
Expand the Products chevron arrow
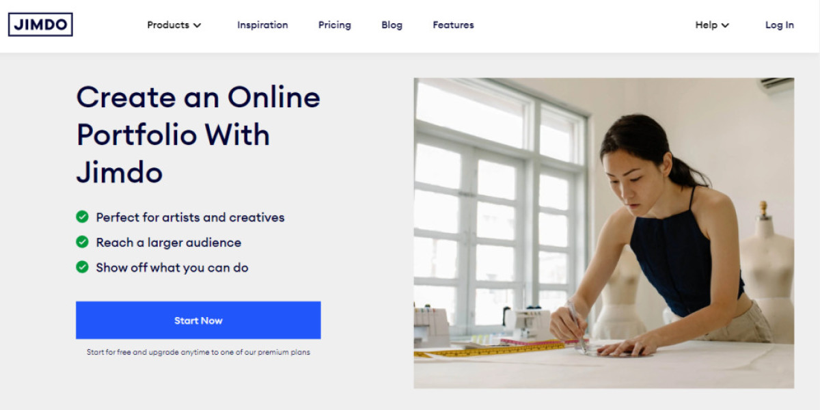[197, 25]
